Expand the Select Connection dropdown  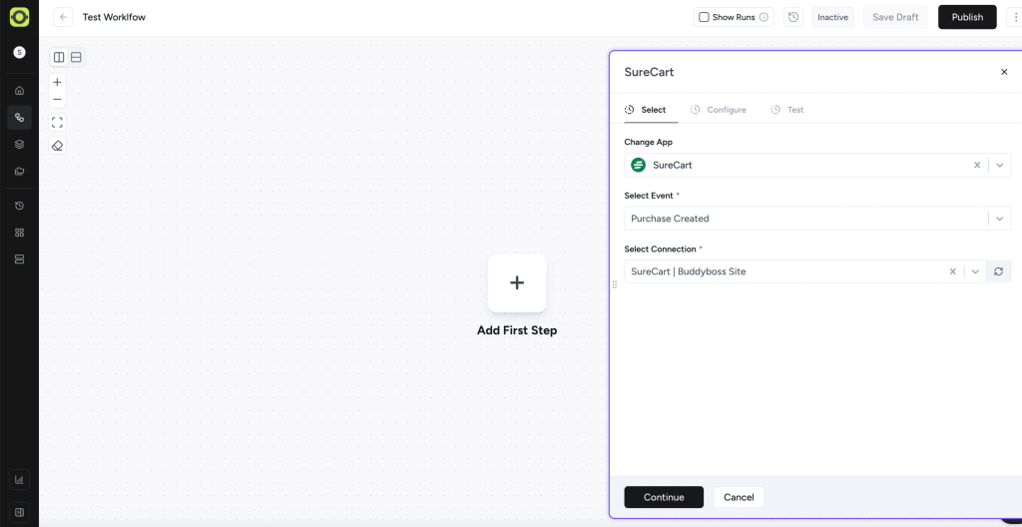pyautogui.click(x=975, y=271)
